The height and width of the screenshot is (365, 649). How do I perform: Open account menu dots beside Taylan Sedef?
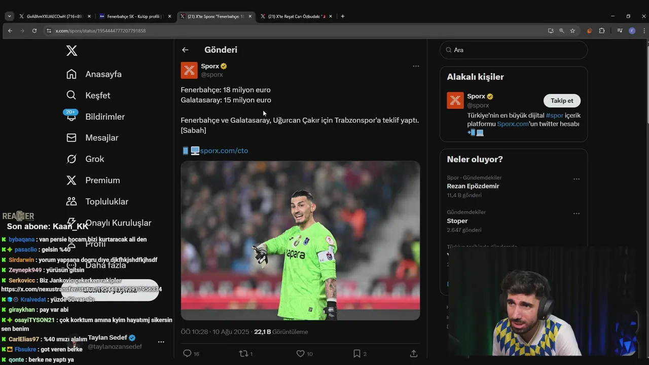[161, 342]
